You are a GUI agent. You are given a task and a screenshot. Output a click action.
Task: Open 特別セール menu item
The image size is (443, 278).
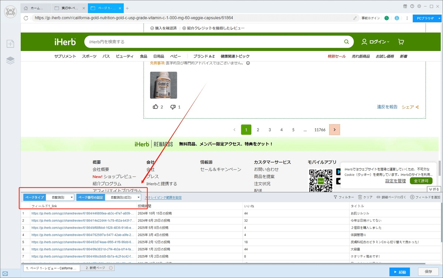[x=337, y=56]
